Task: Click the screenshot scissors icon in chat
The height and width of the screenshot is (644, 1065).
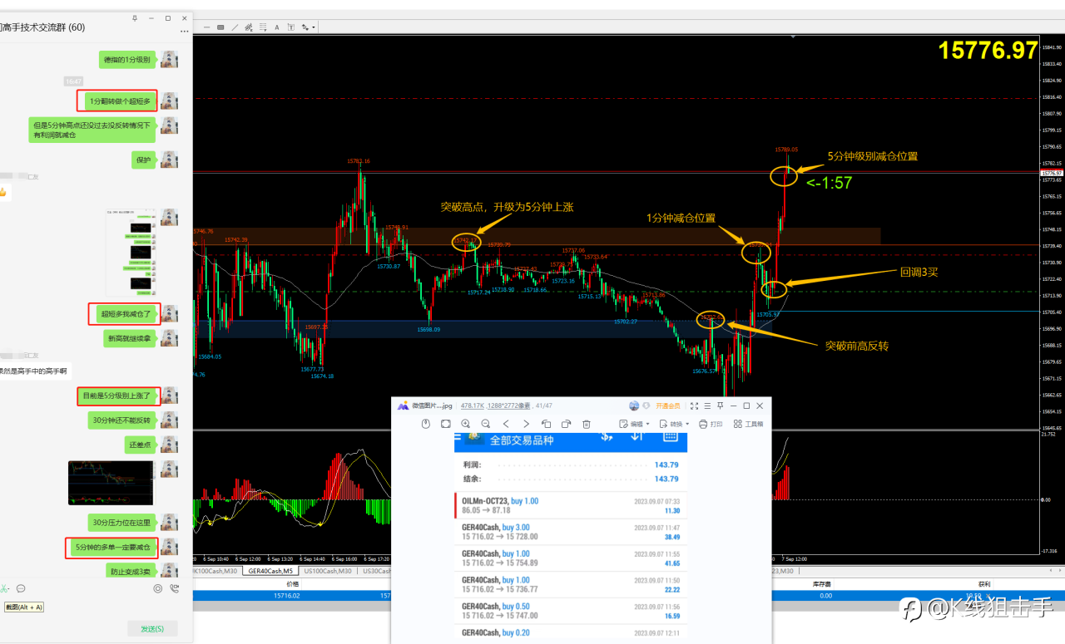Action: click(x=5, y=588)
